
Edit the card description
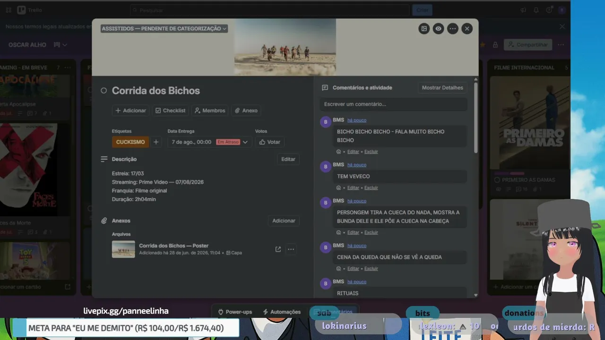(x=288, y=159)
